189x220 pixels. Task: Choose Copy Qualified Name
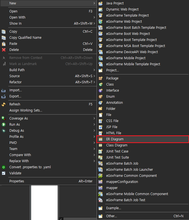pos(48,38)
